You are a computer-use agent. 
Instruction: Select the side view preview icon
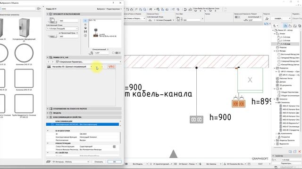point(85,24)
